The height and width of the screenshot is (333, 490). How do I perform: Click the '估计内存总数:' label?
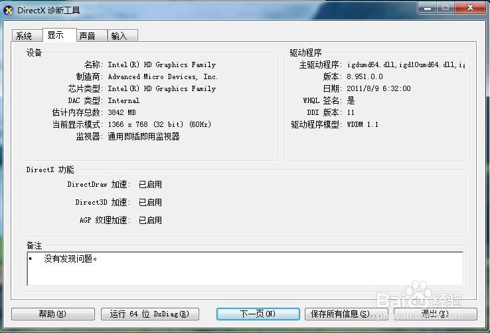coord(78,112)
